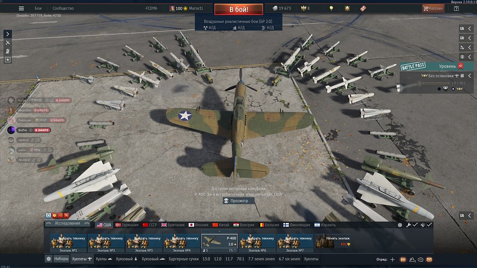Select vehicle for Экипаж №2 slot
Viewport: 477px width, 268px height.
pos(106,243)
